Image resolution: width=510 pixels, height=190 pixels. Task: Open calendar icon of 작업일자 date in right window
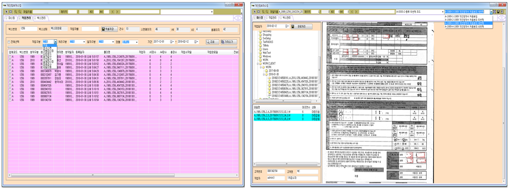pos(287,26)
